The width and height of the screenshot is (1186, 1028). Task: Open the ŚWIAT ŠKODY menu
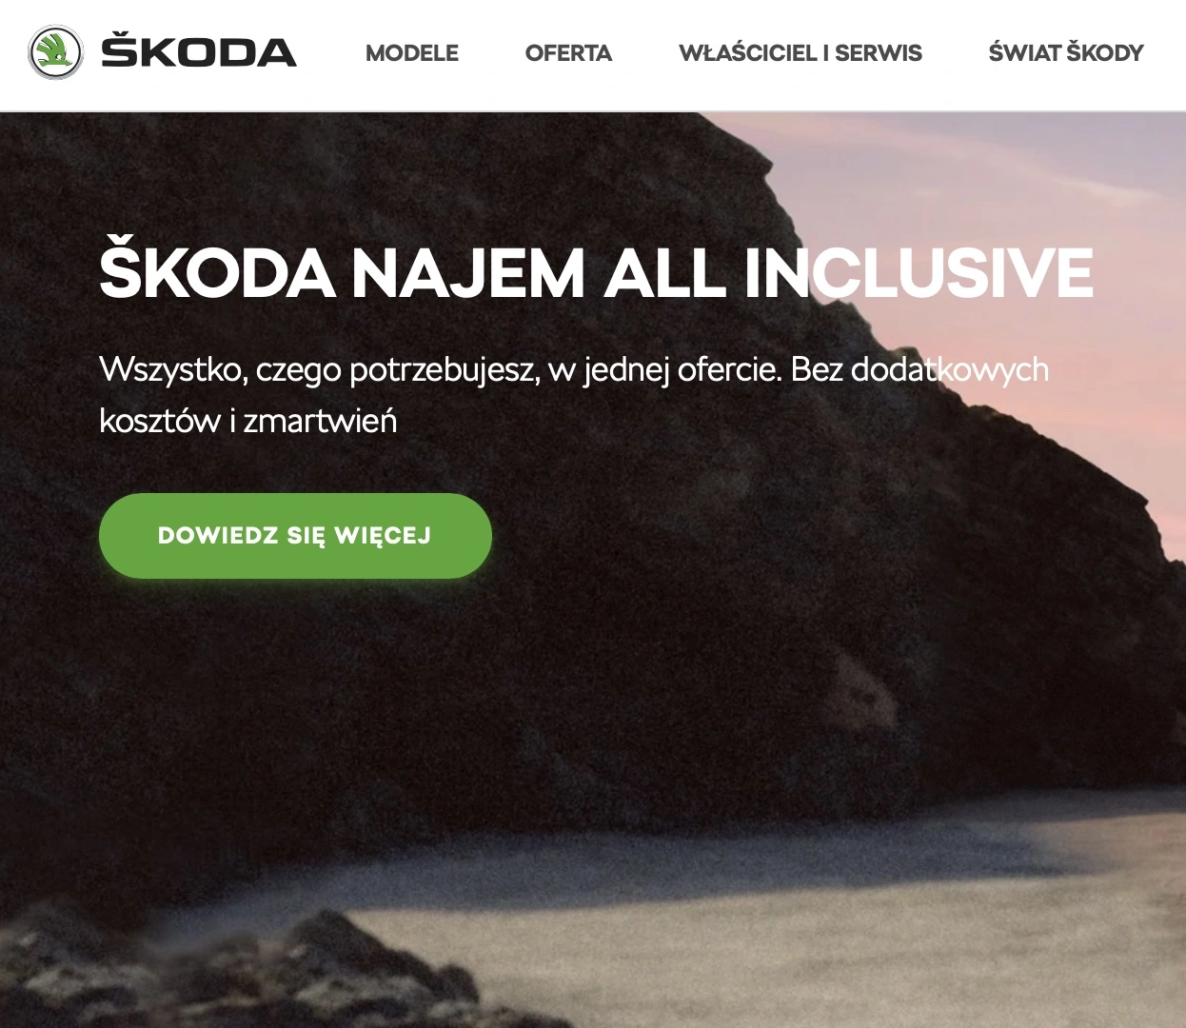coord(1066,52)
